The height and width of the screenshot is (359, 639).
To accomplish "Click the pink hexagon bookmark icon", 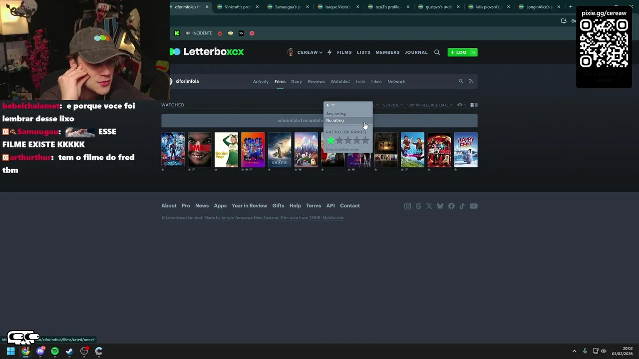I will click(252, 33).
